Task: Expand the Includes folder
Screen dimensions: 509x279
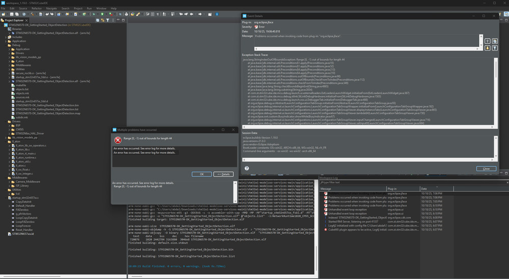Action: [6, 37]
